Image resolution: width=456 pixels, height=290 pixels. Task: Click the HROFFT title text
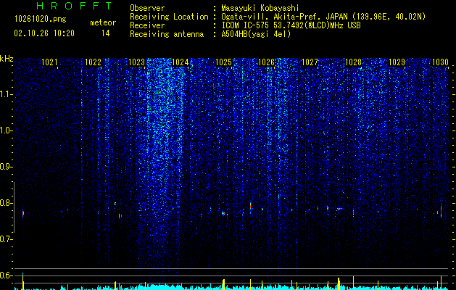(x=74, y=6)
